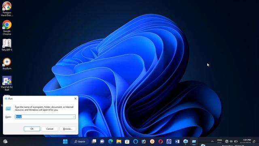The height and width of the screenshot is (146, 259).
Task: Click Cancel in the Run dialog
Action: tap(50, 129)
